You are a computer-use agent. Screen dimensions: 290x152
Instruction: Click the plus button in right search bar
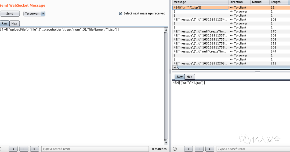point(199,149)
